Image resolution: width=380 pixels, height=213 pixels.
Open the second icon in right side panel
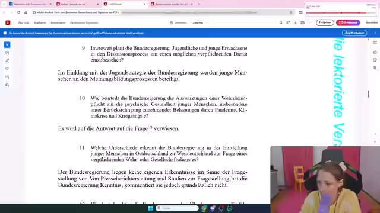pyautogui.click(x=375, y=52)
